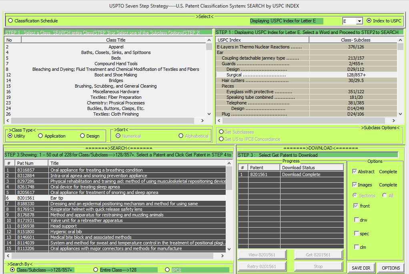409x274 pixels.
Task: Toggle the Images checkbox
Action: (x=355, y=185)
